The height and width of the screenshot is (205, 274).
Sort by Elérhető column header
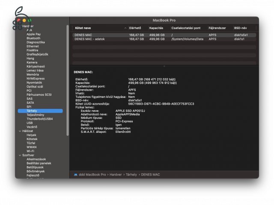point(135,28)
